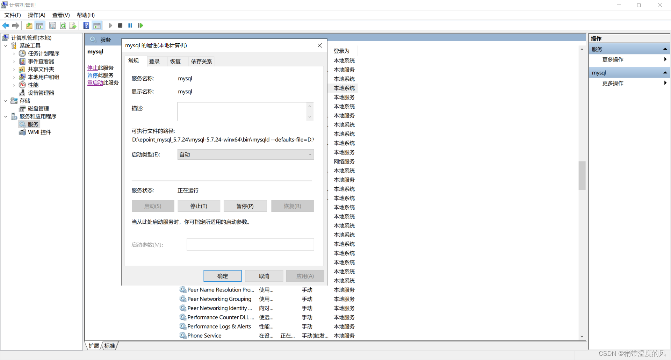
Task: Click the 描述 text box
Action: [242, 111]
